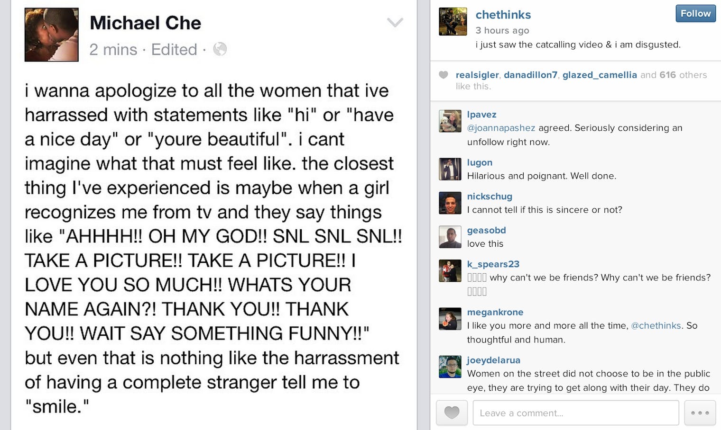
Task: Expand the post options chevron
Action: (x=395, y=22)
